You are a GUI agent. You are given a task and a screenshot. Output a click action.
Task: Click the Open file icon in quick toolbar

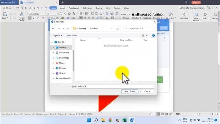(18, 8)
